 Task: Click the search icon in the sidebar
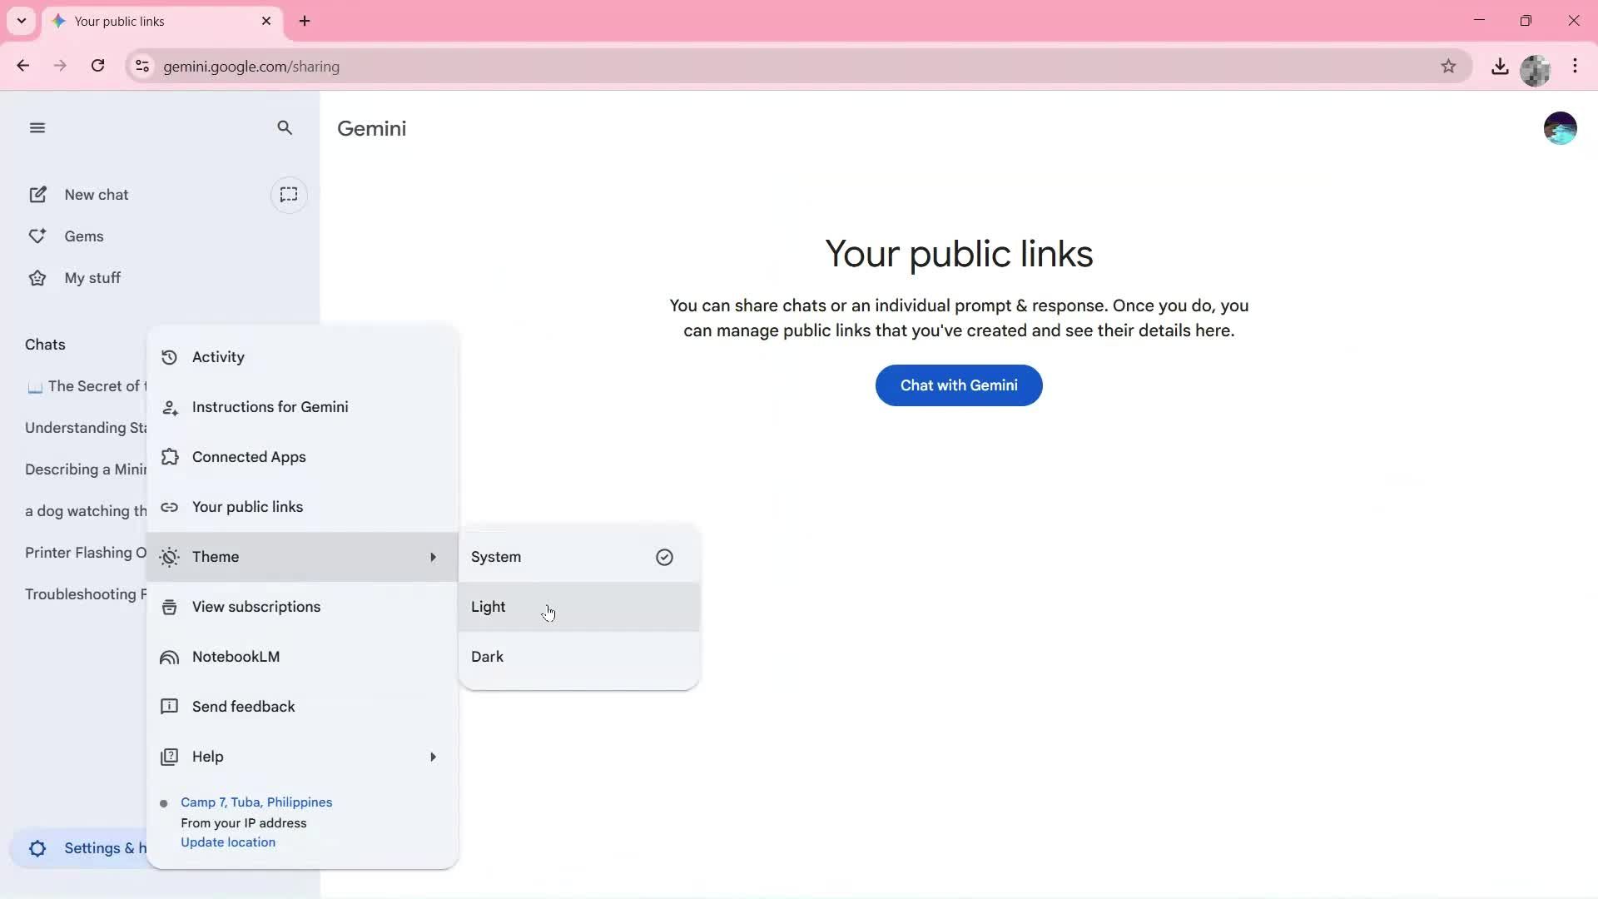coord(285,127)
